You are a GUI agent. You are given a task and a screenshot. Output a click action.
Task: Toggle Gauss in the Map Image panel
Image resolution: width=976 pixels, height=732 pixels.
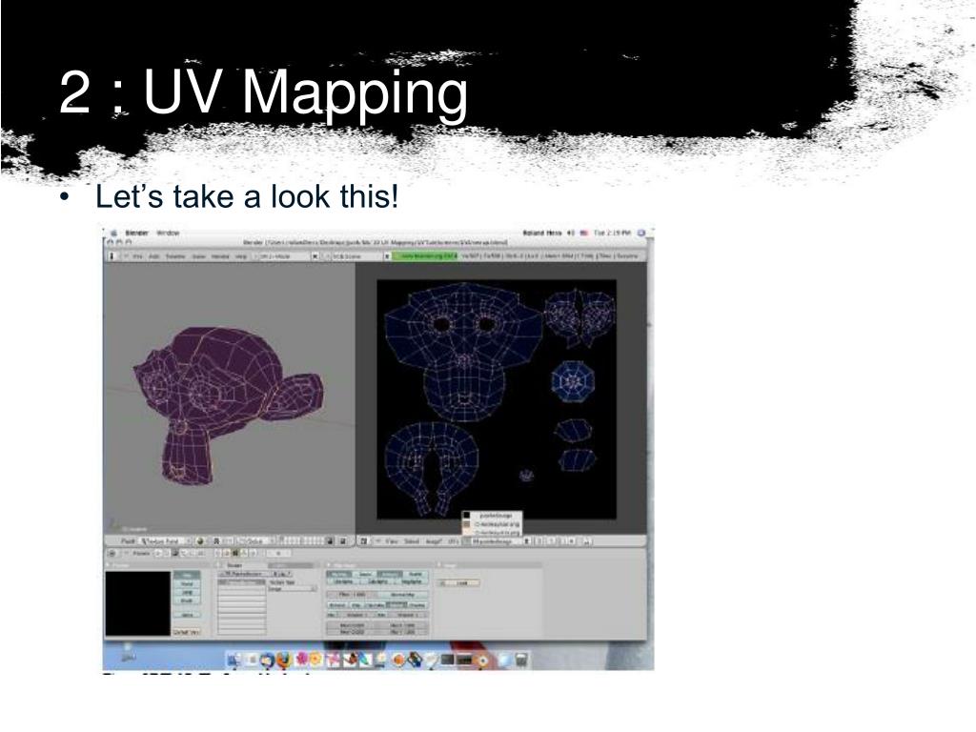[x=363, y=574]
